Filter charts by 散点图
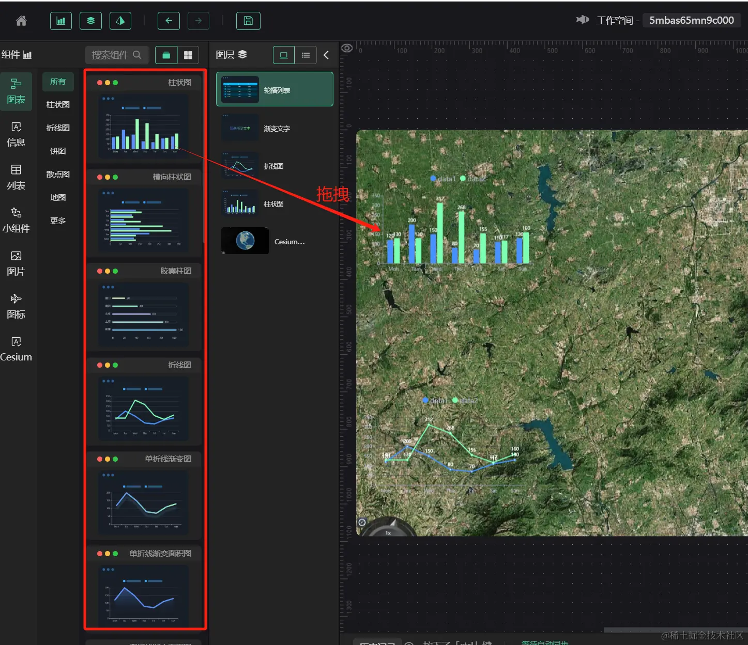This screenshot has width=748, height=645. click(58, 175)
